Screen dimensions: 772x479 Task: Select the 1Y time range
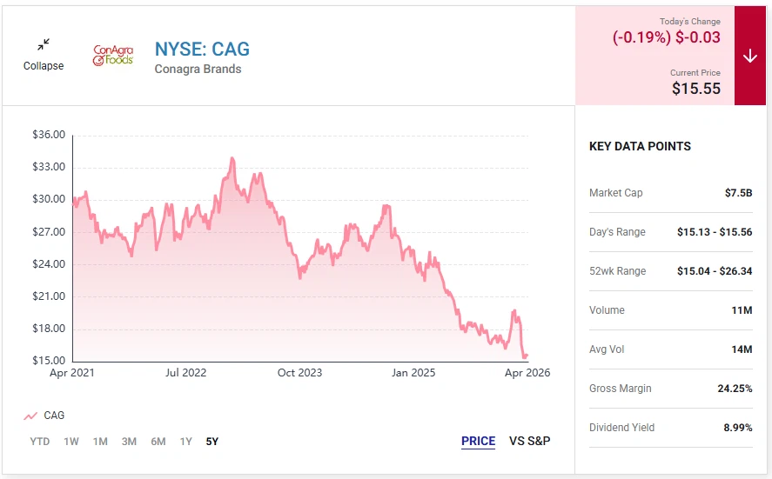[185, 442]
